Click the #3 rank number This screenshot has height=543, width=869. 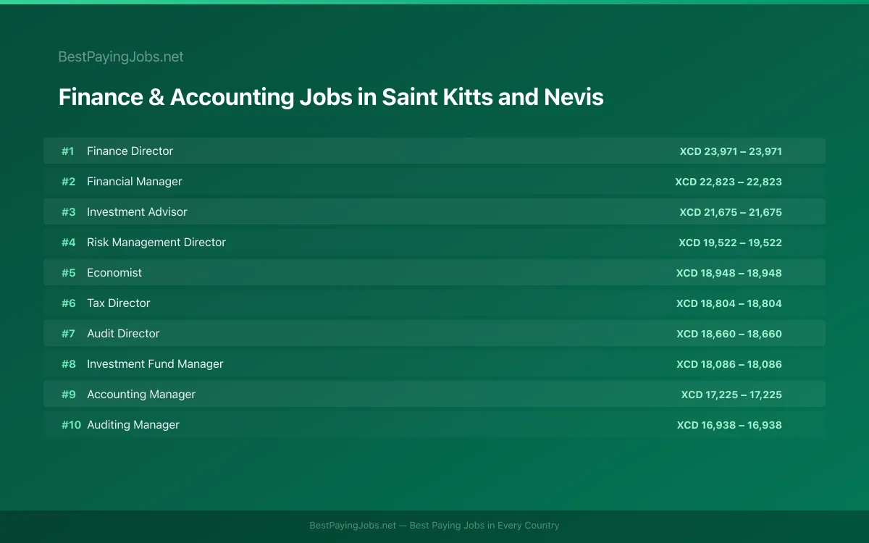pyautogui.click(x=68, y=212)
